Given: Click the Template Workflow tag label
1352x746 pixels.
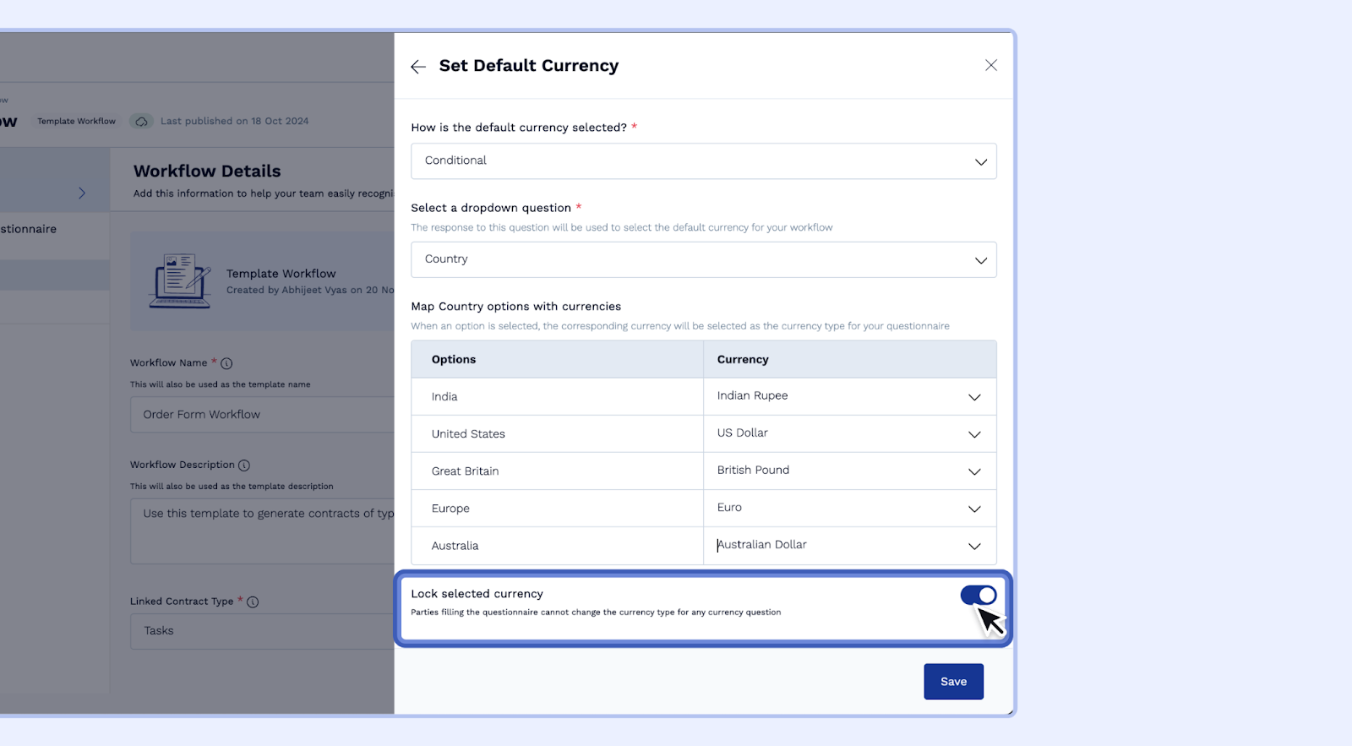Looking at the screenshot, I should click(x=76, y=122).
